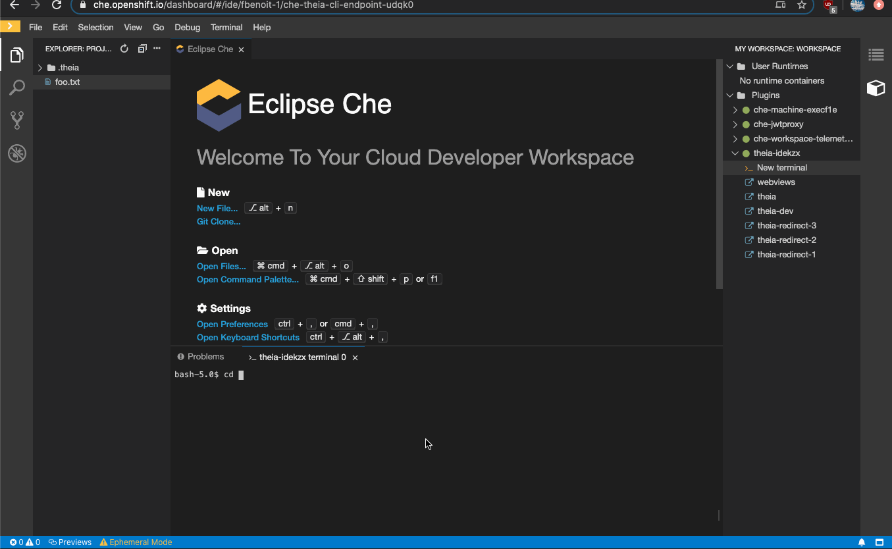
Task: Open the View menu
Action: [133, 28]
